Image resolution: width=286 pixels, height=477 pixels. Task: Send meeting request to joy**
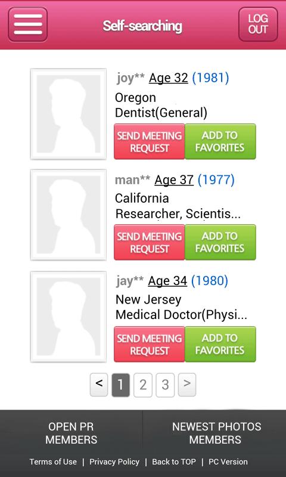click(x=149, y=141)
